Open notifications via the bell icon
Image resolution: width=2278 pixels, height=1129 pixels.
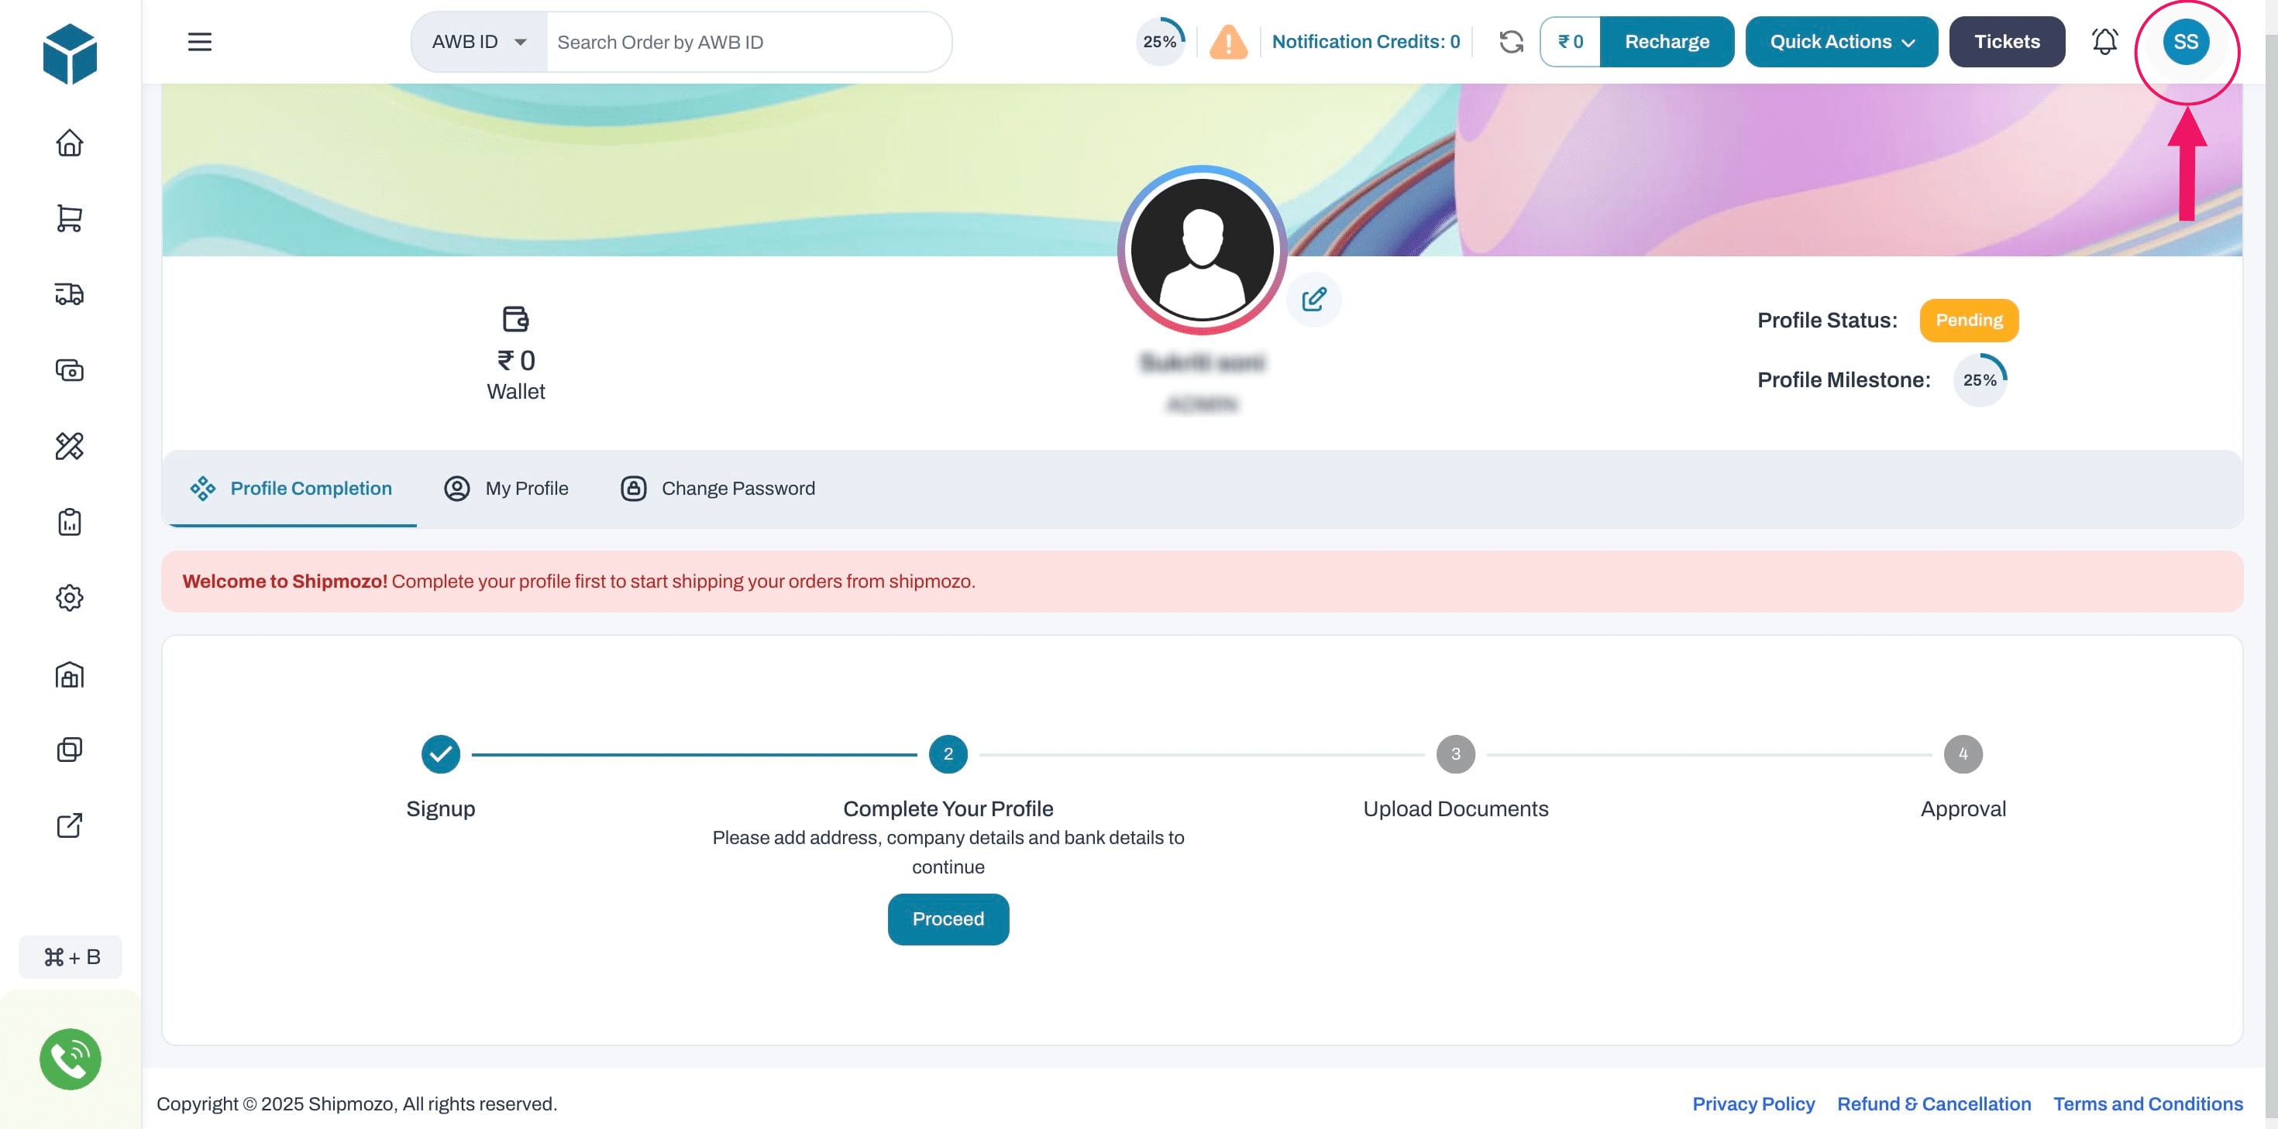[x=2104, y=41]
